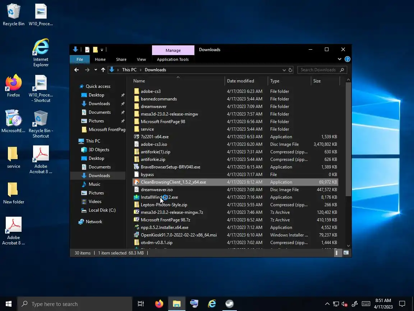Go up one level with the Up arrow
The height and width of the screenshot is (311, 414).
click(x=103, y=70)
